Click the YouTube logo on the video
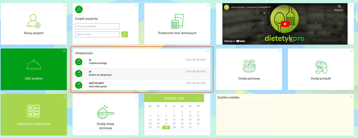The width and height of the screenshot is (358, 138). click(241, 41)
